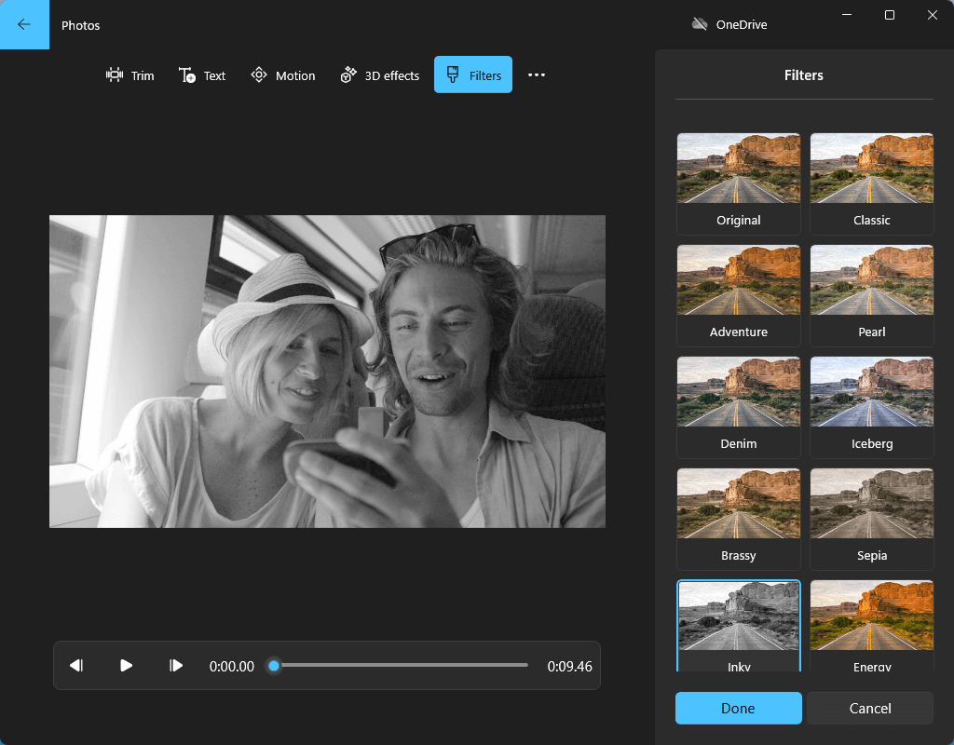The image size is (954, 745).
Task: Step back one frame
Action: (76, 665)
